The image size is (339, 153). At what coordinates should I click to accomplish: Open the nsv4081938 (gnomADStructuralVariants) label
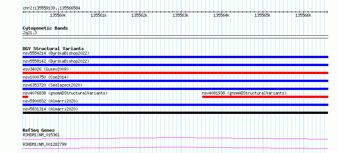coord(244,93)
